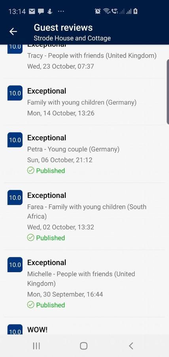Tap the 10.0 badge on Michelle's review

15,265
